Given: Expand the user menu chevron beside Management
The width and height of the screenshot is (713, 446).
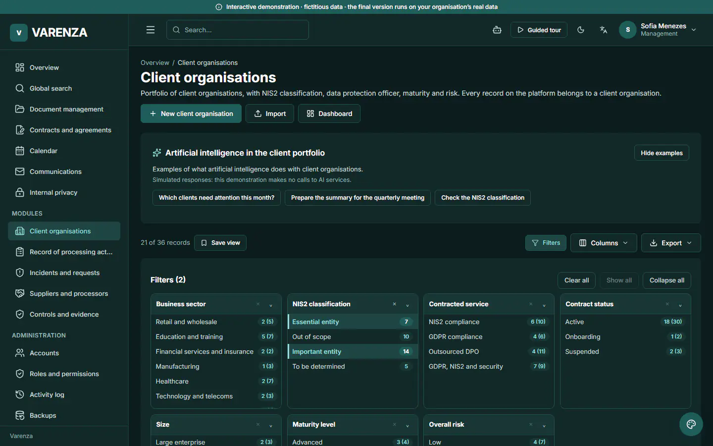Looking at the screenshot, I should (x=694, y=30).
